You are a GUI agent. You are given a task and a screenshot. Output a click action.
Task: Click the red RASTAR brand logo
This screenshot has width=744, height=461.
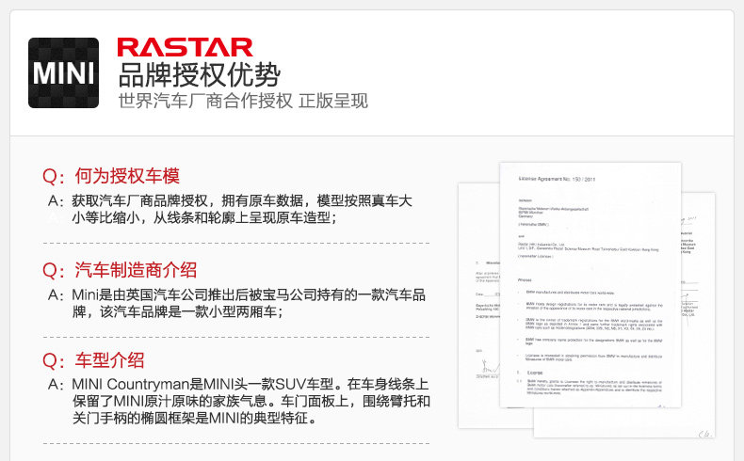coord(185,47)
